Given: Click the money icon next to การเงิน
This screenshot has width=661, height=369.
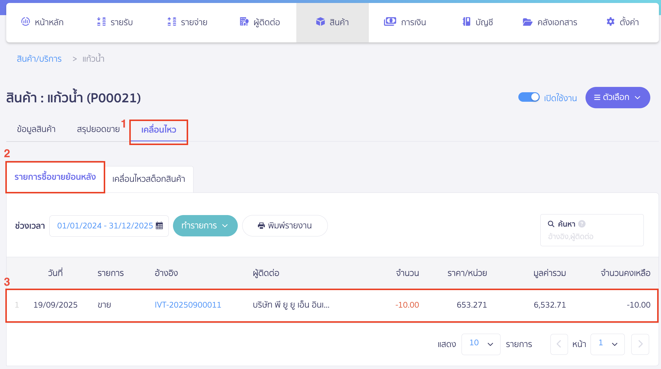Looking at the screenshot, I should (390, 22).
